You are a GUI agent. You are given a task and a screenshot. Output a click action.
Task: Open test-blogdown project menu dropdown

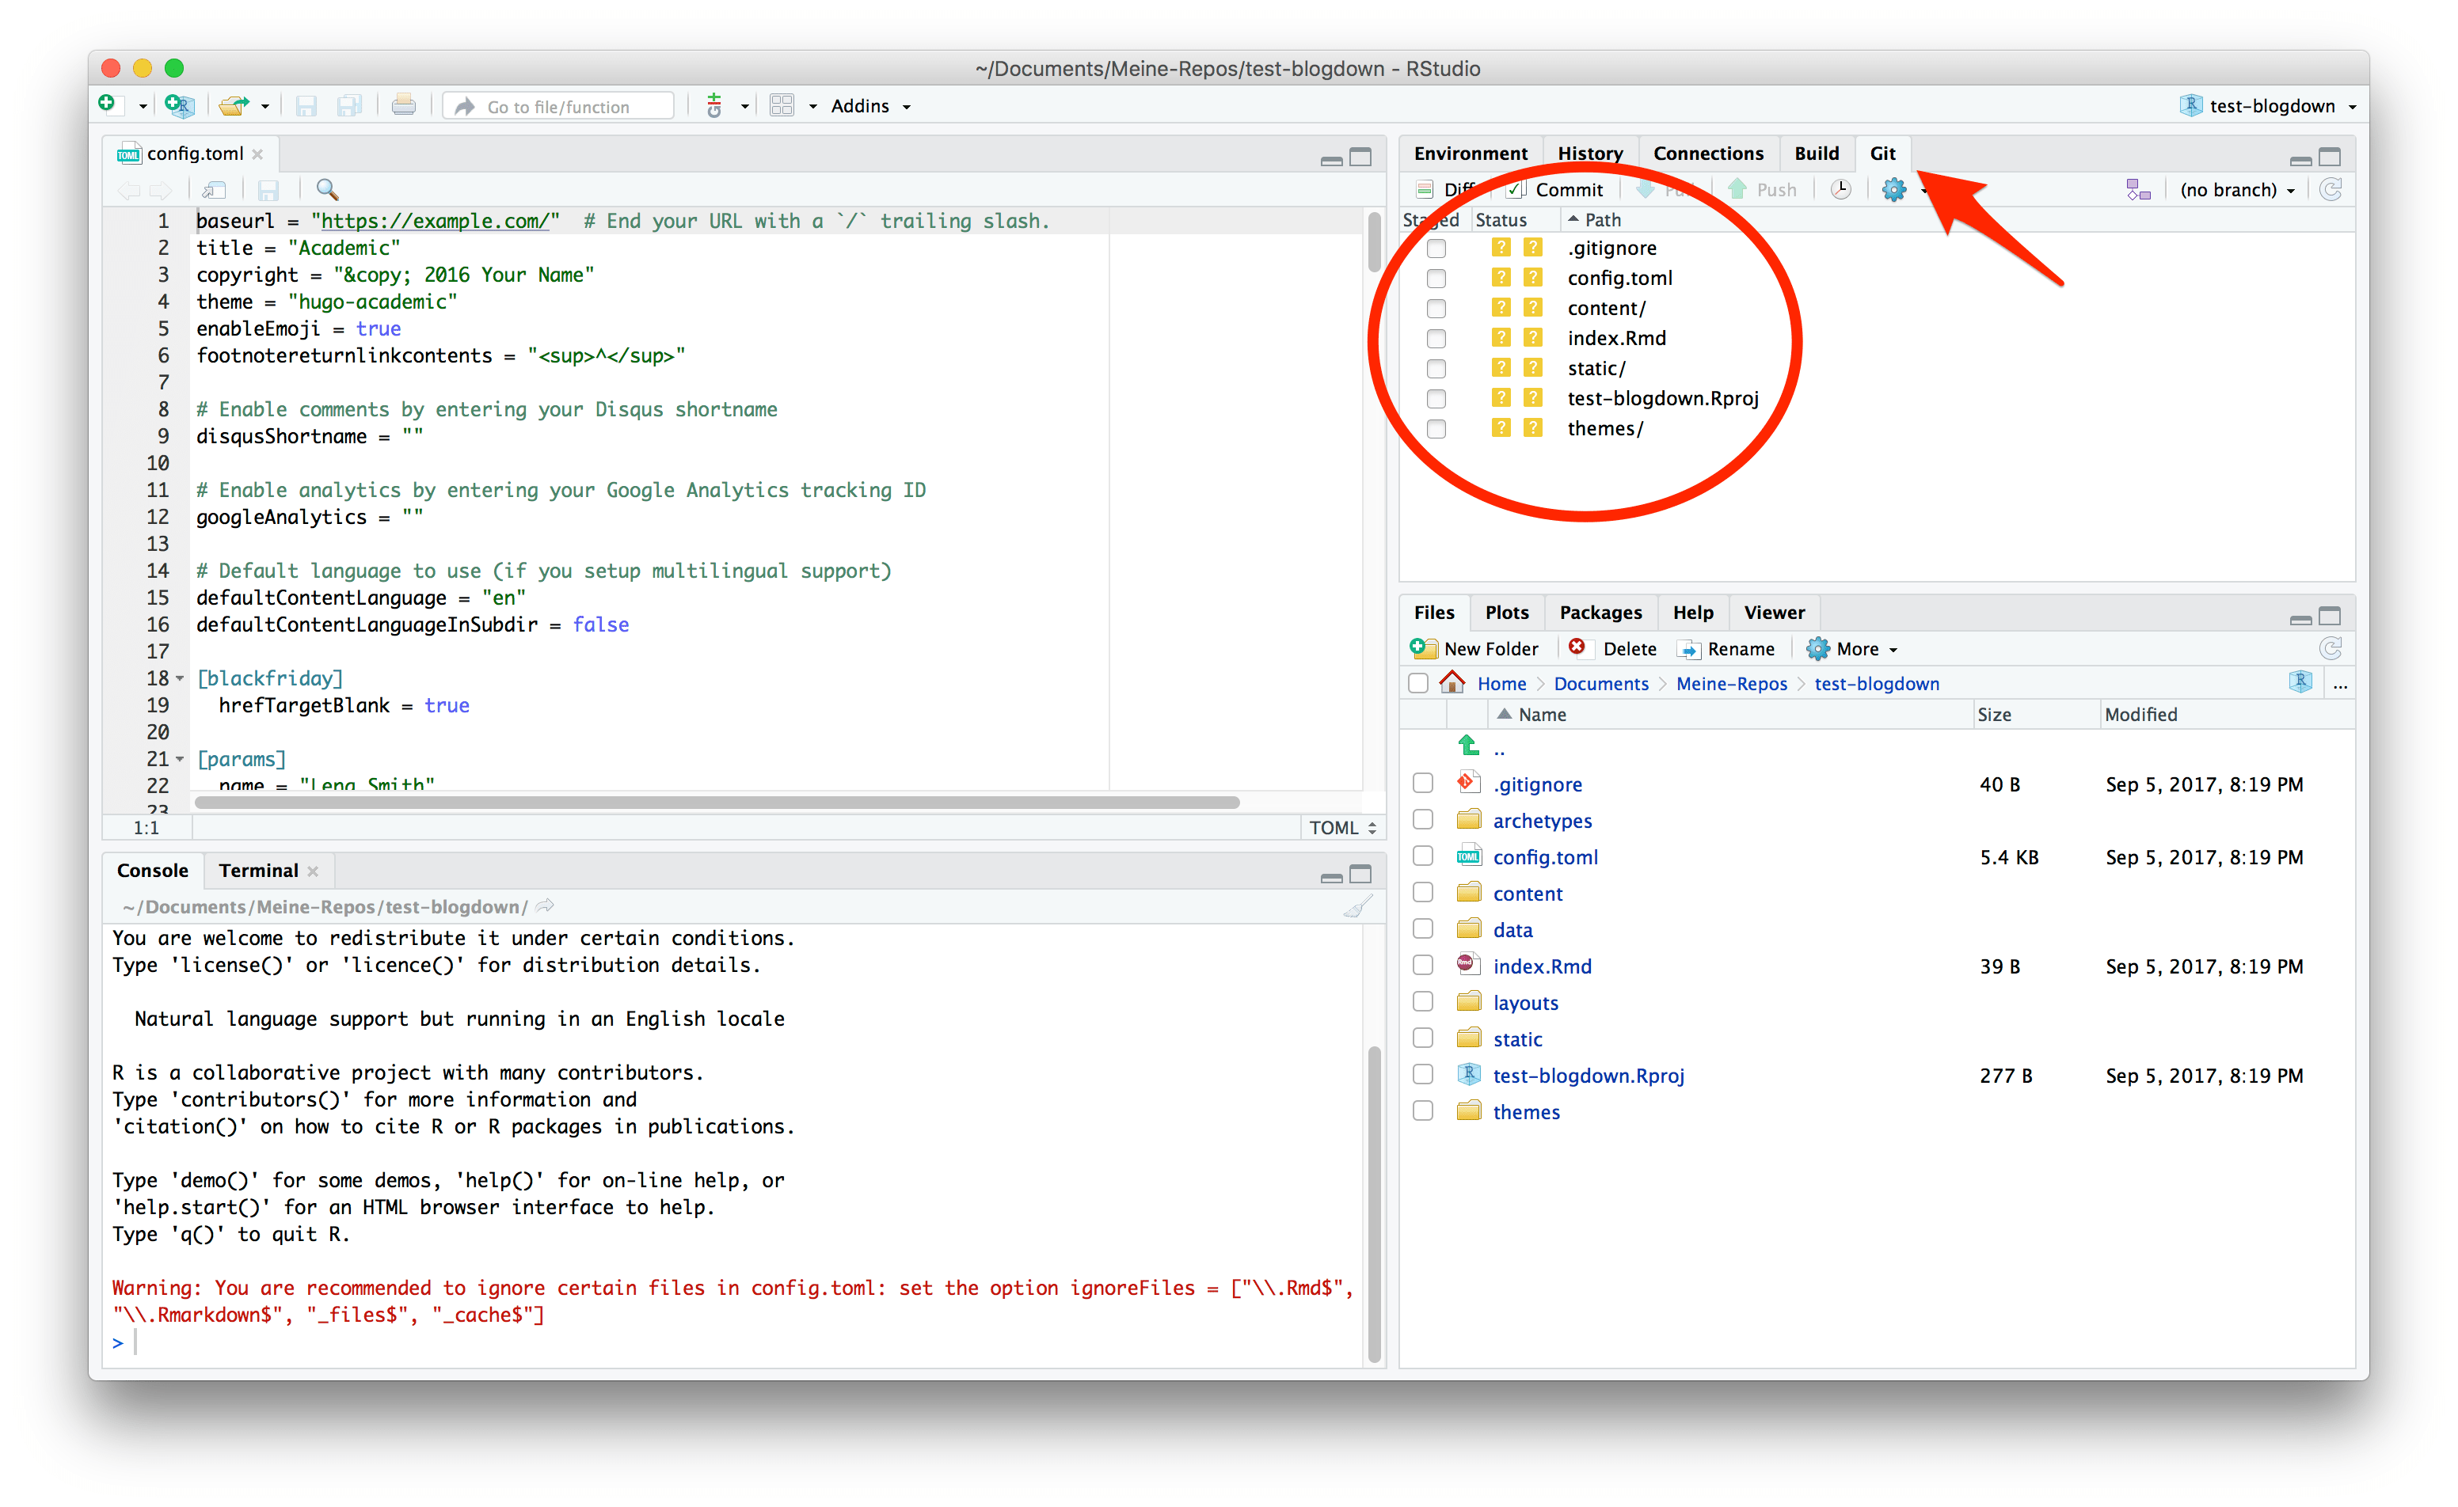(x=2270, y=106)
